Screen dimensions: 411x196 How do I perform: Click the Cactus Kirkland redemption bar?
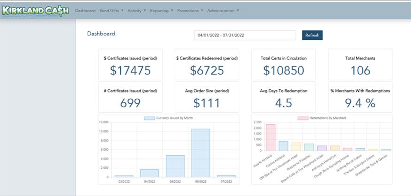point(283,146)
